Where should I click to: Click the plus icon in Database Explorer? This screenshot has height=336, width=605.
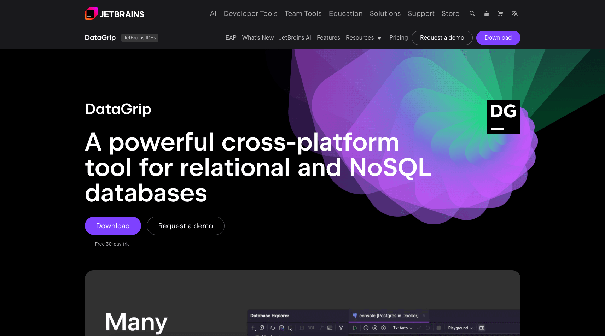point(253,328)
